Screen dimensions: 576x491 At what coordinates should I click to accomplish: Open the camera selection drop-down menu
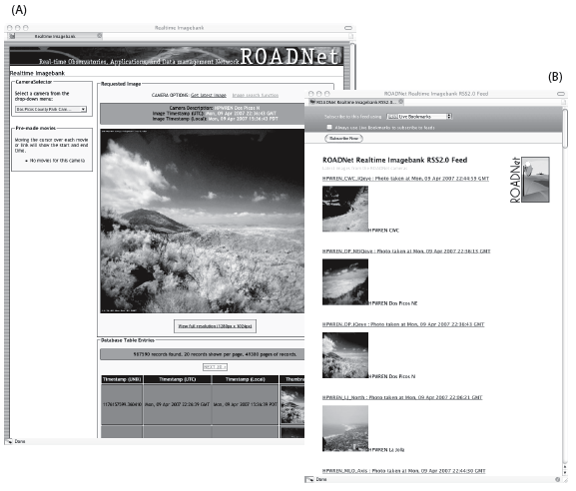[x=51, y=109]
